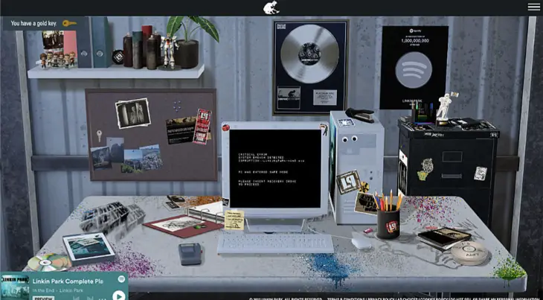Click the "You have a gold key." message
543x300 pixels.
tap(33, 24)
